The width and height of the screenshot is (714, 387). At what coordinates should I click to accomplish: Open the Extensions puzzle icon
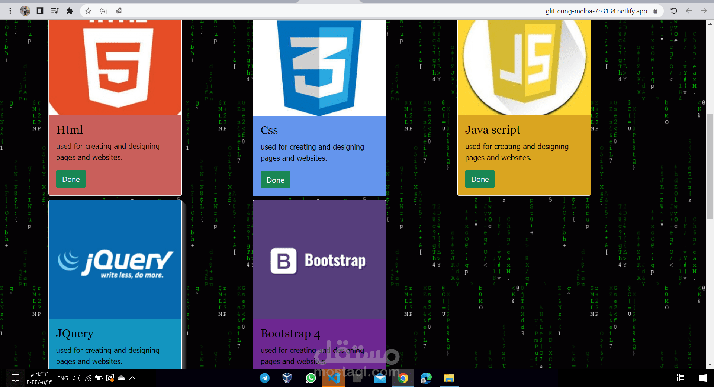click(70, 11)
